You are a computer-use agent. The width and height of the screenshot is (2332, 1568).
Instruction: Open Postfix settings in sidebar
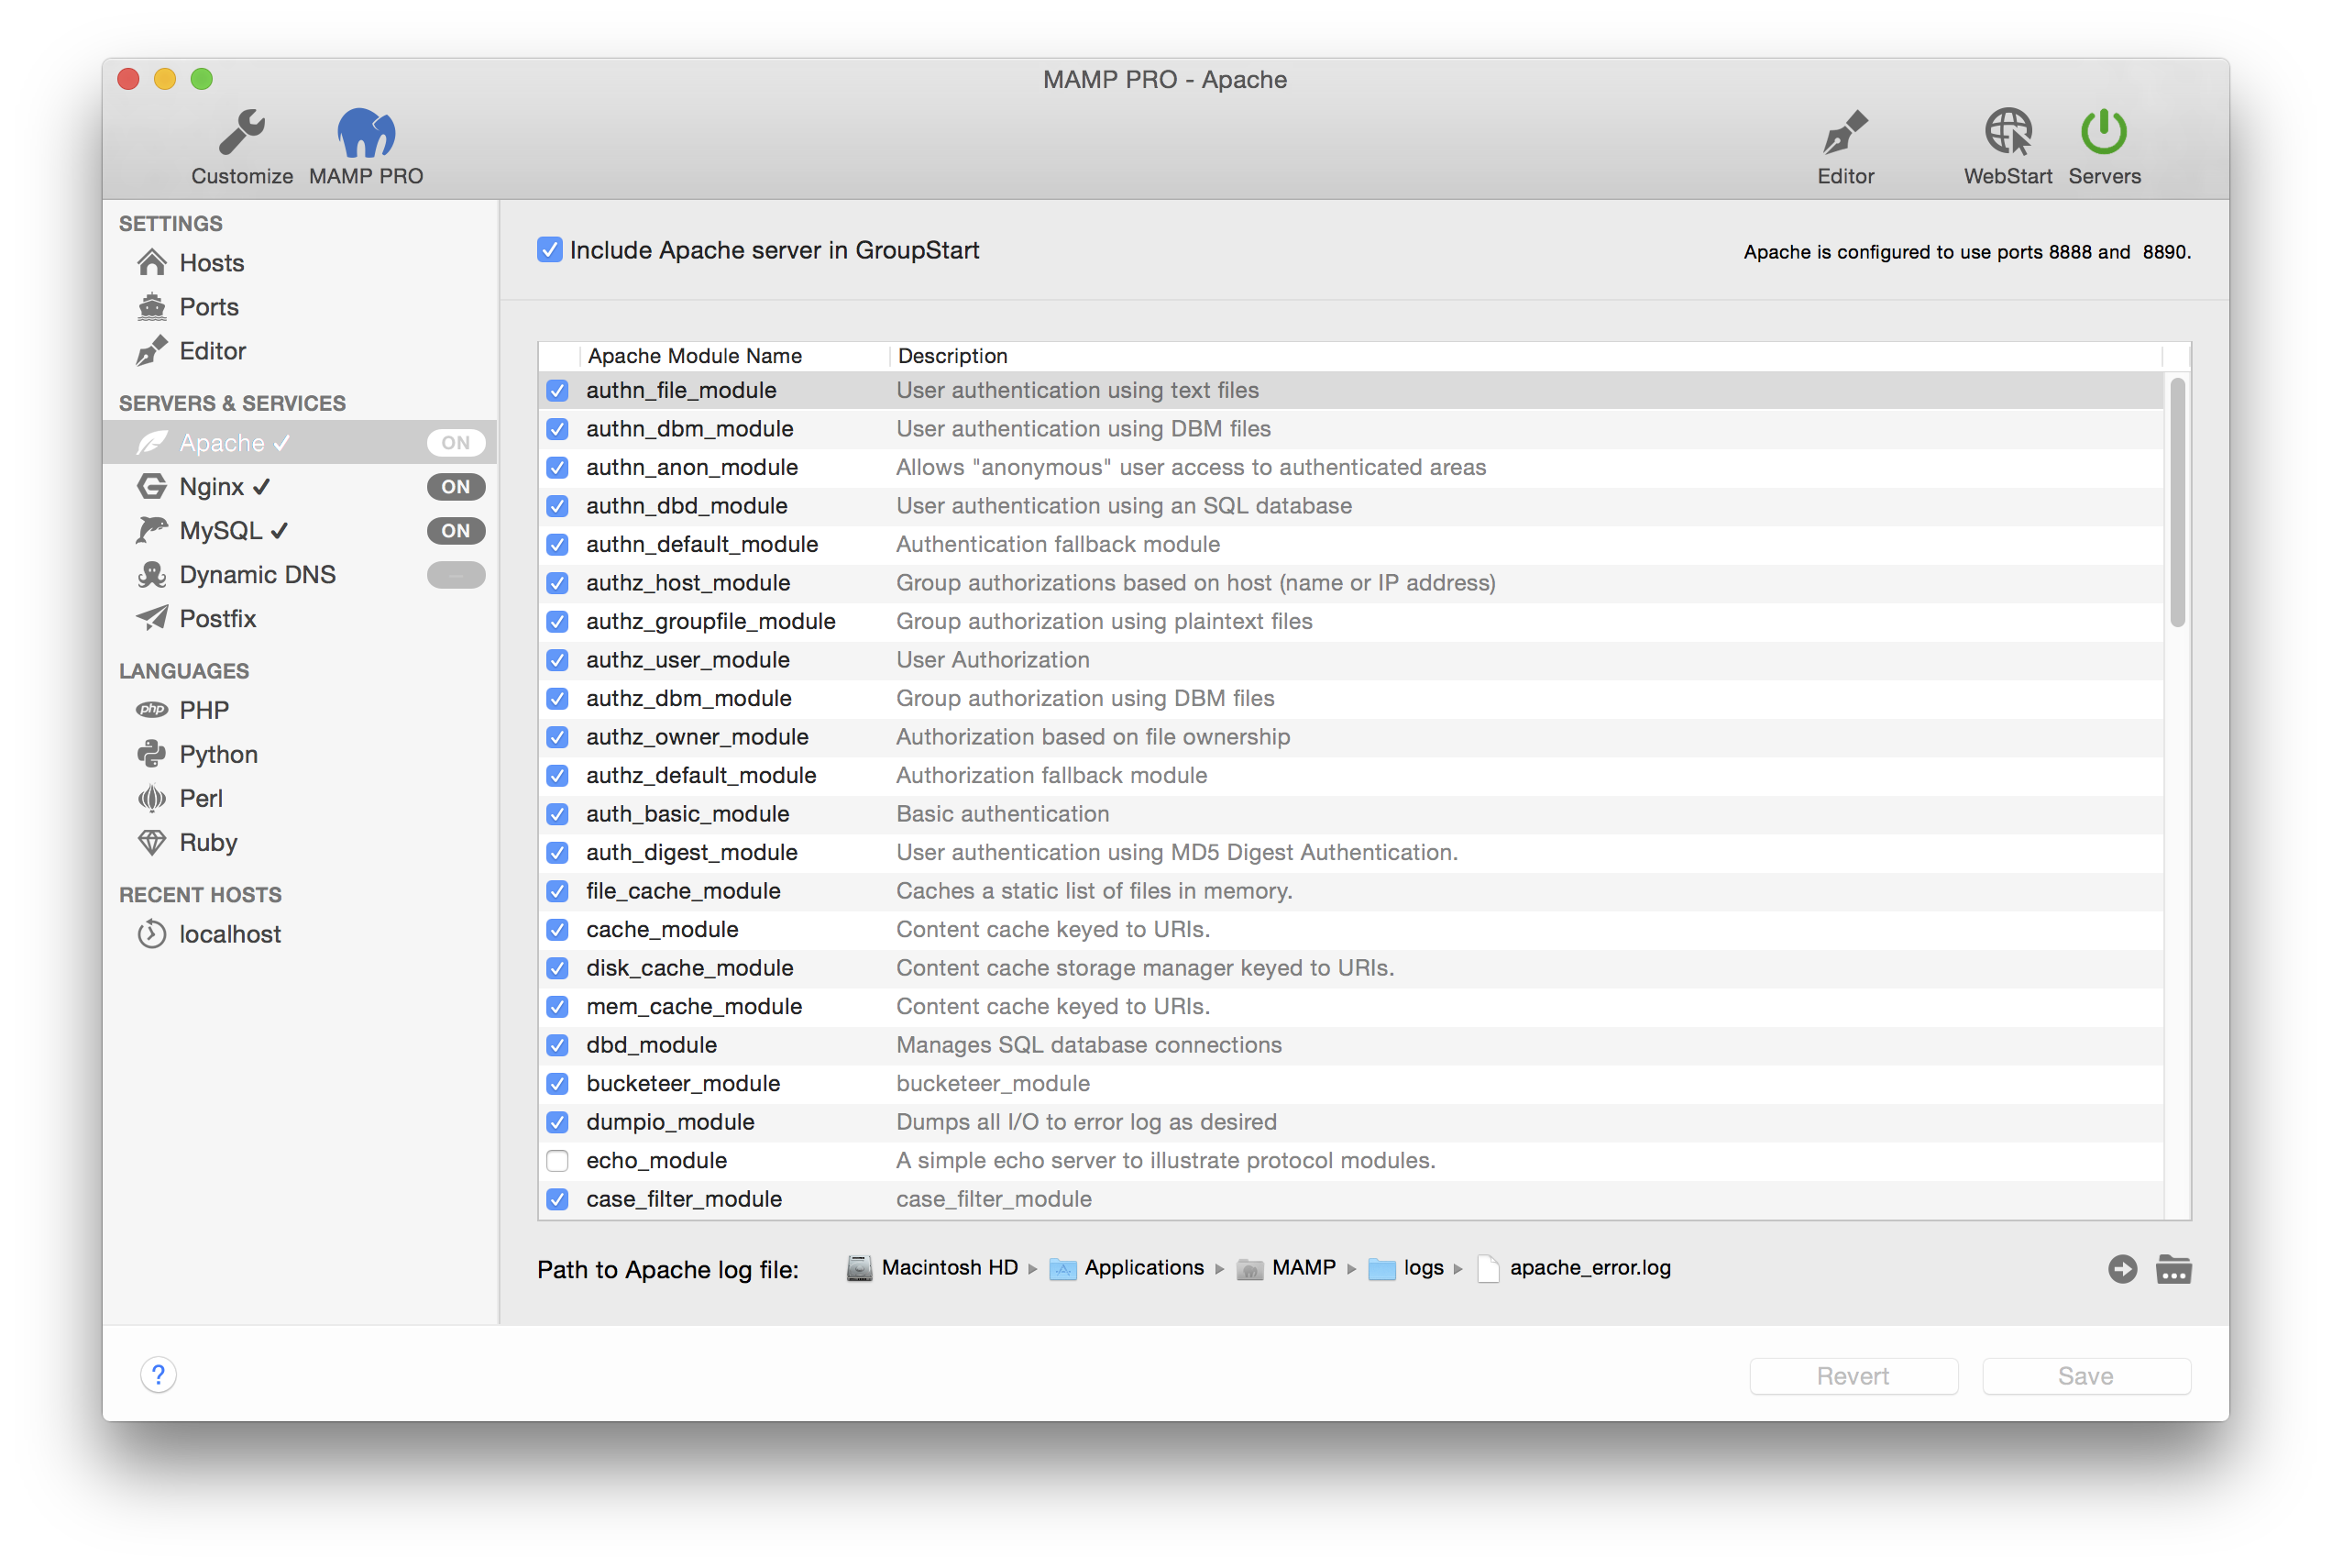(218, 619)
